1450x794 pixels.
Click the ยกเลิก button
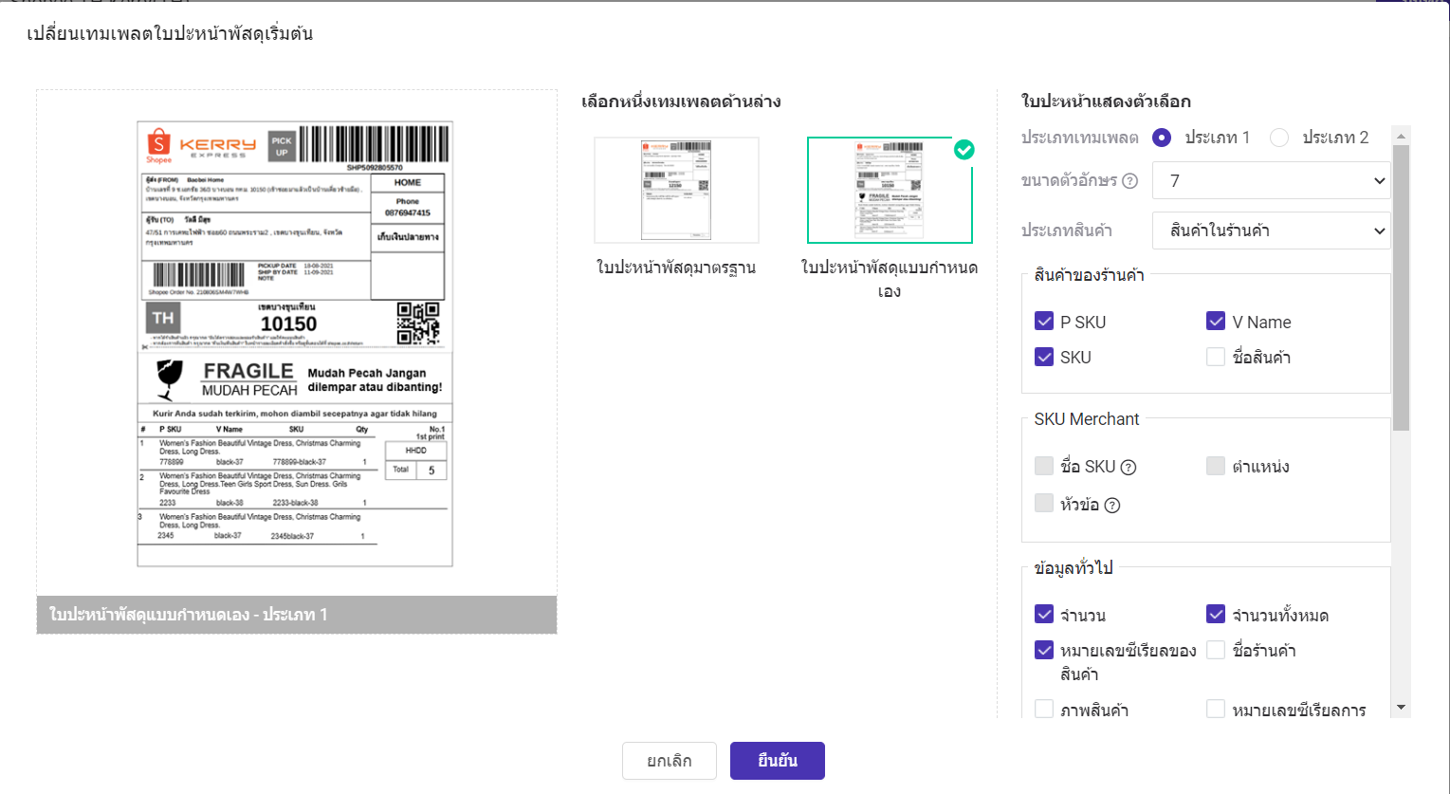point(669,761)
